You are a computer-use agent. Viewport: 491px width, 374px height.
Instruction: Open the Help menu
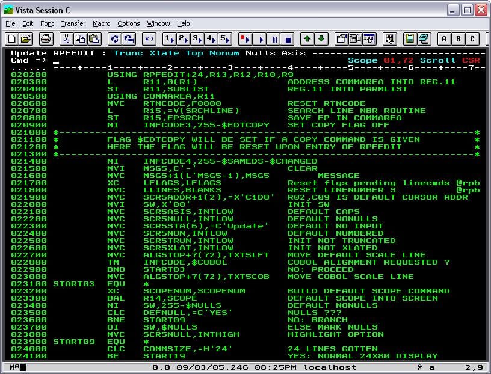(183, 24)
